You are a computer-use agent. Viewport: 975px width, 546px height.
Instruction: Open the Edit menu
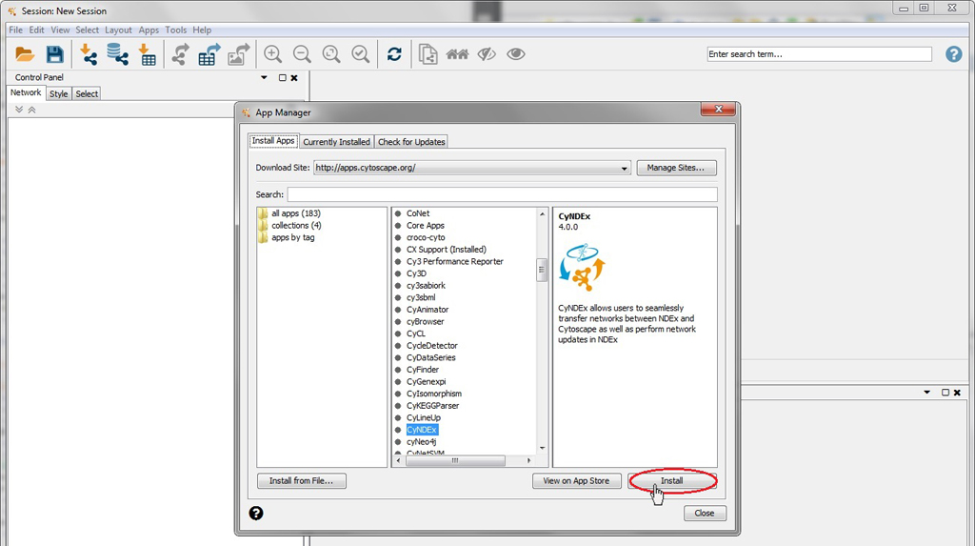coord(37,30)
